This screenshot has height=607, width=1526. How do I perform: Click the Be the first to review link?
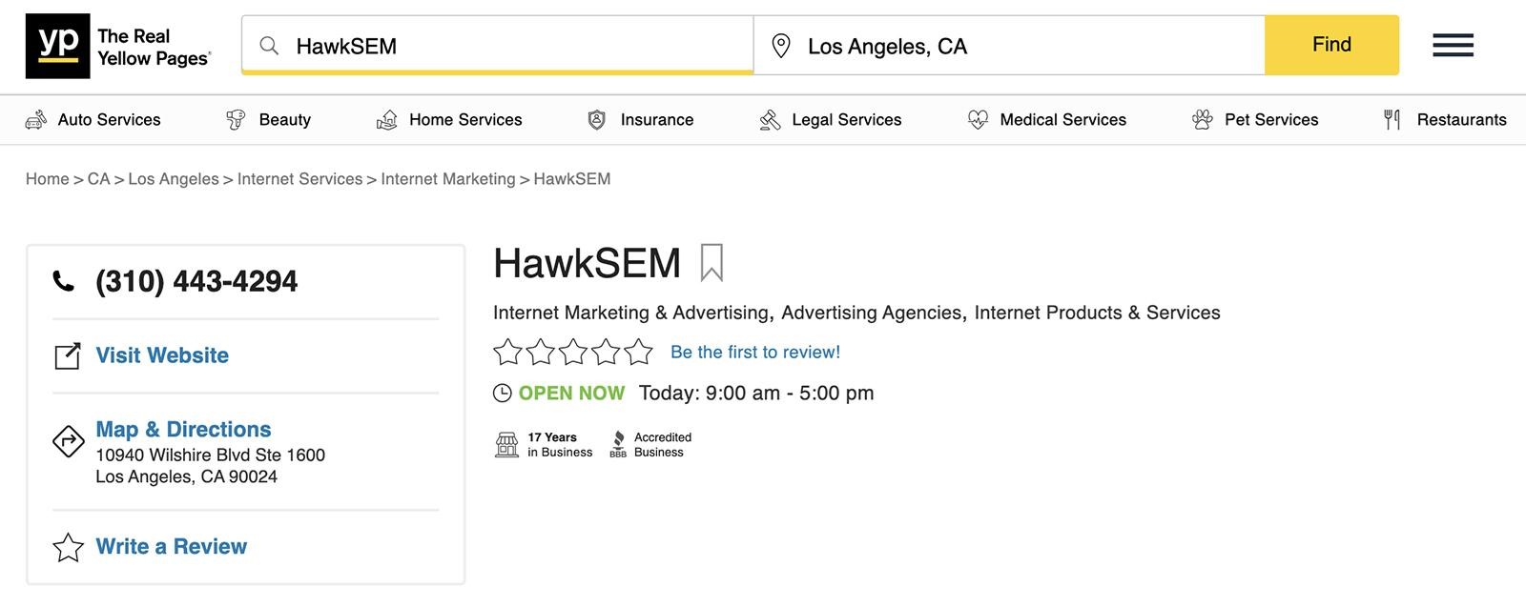(755, 353)
